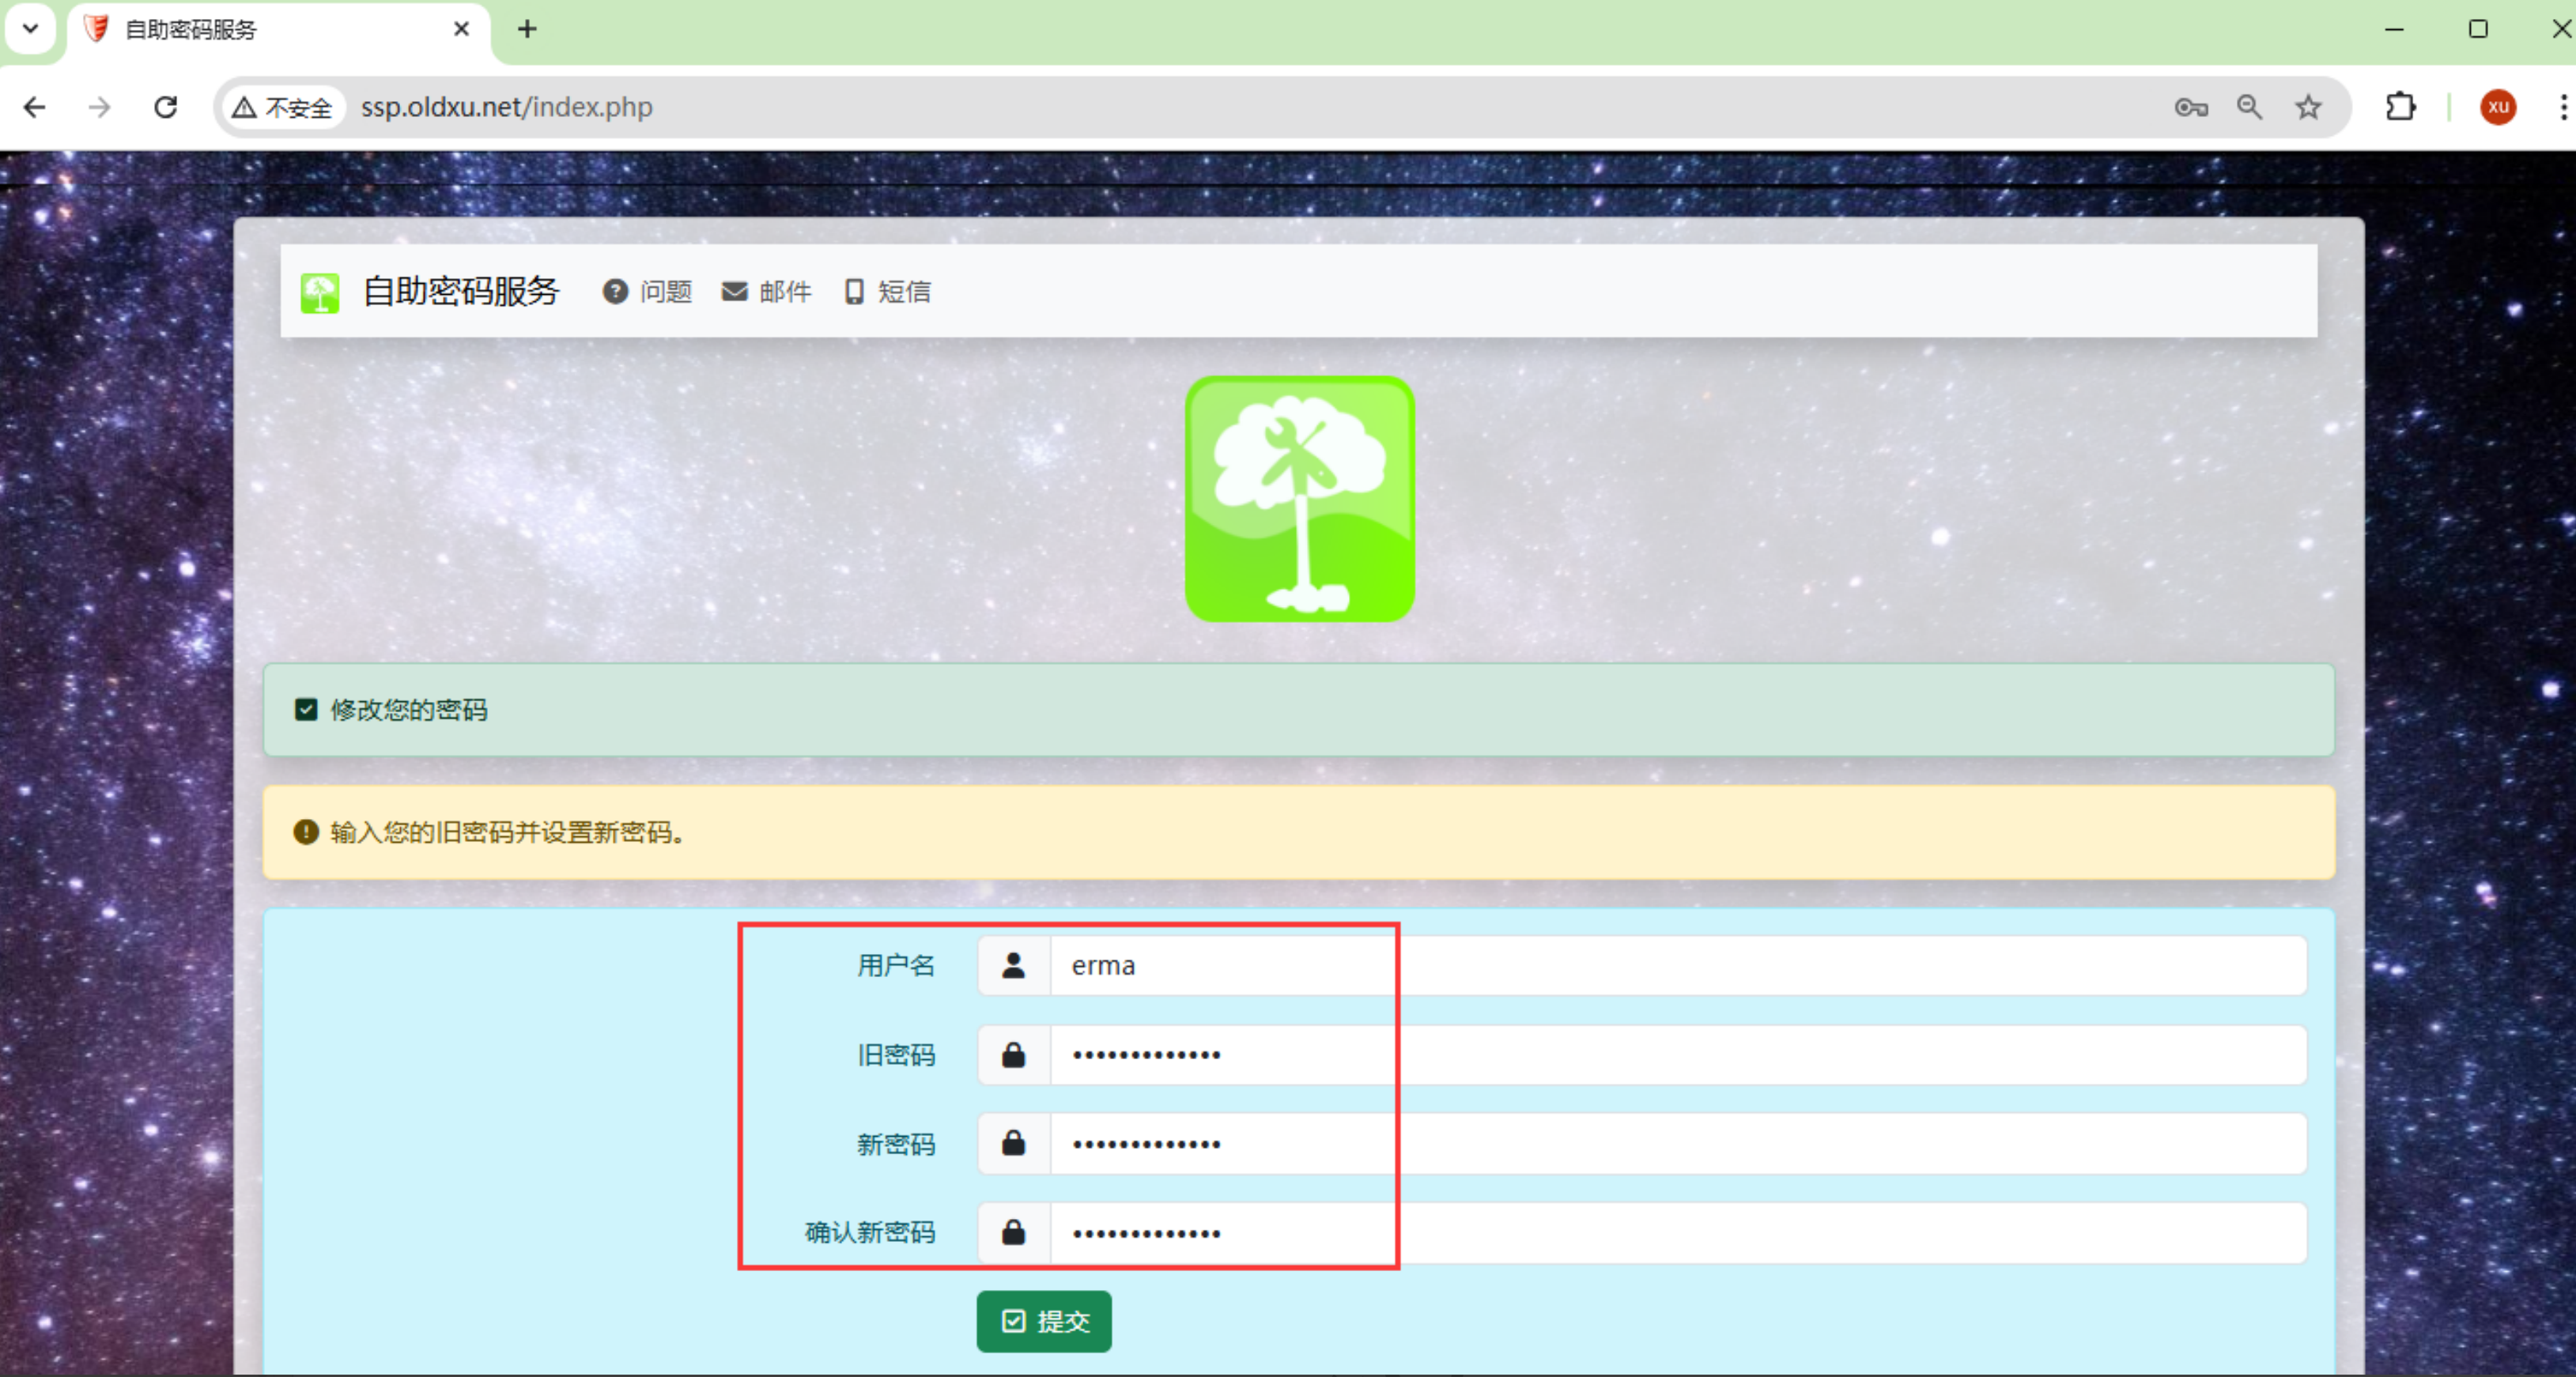The image size is (2576, 1377).
Task: Expand the tab search chevron
Action: click(x=31, y=29)
